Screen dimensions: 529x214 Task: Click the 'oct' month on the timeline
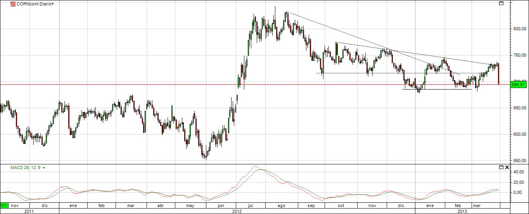341,205
